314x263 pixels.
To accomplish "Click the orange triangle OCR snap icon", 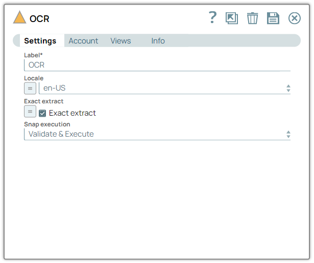I will (x=19, y=17).
